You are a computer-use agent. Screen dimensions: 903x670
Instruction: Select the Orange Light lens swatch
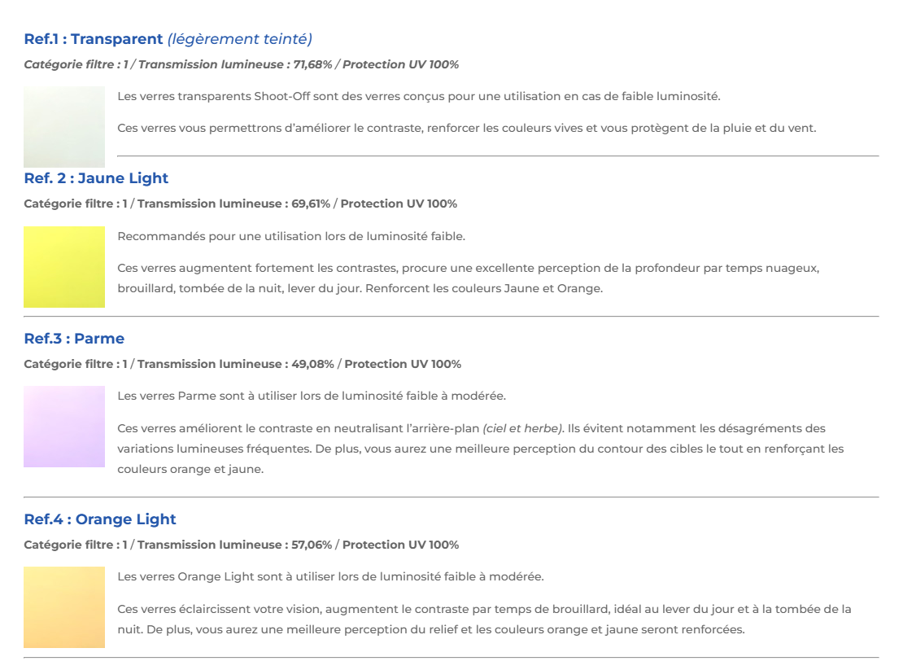click(64, 607)
